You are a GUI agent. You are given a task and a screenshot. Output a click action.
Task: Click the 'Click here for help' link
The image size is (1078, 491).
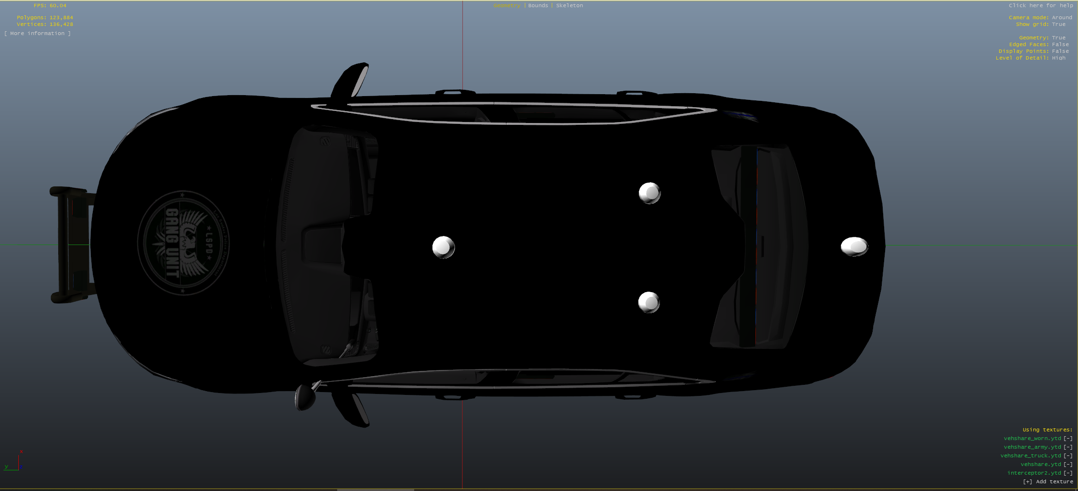point(1040,5)
